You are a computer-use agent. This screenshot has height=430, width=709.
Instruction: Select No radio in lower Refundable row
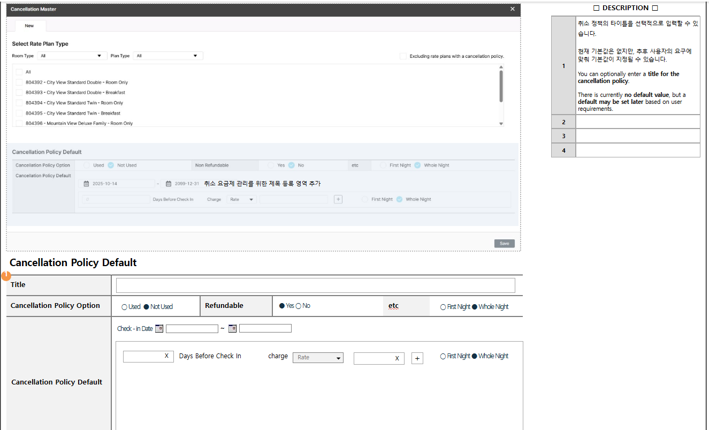point(299,306)
